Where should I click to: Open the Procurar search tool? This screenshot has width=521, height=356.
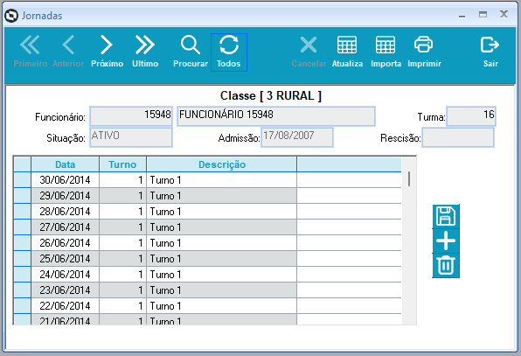point(191,52)
